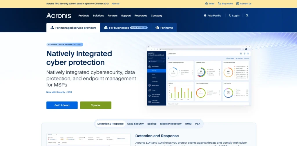Click Threat feed in the preview sidebar

point(155,81)
